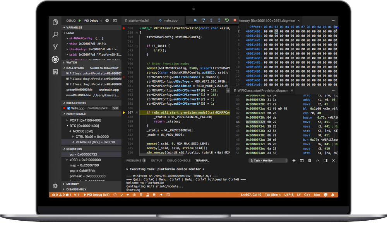Click the PlatformIO Upload arrow in status bar
The width and height of the screenshot is (387, 228).
128,195
